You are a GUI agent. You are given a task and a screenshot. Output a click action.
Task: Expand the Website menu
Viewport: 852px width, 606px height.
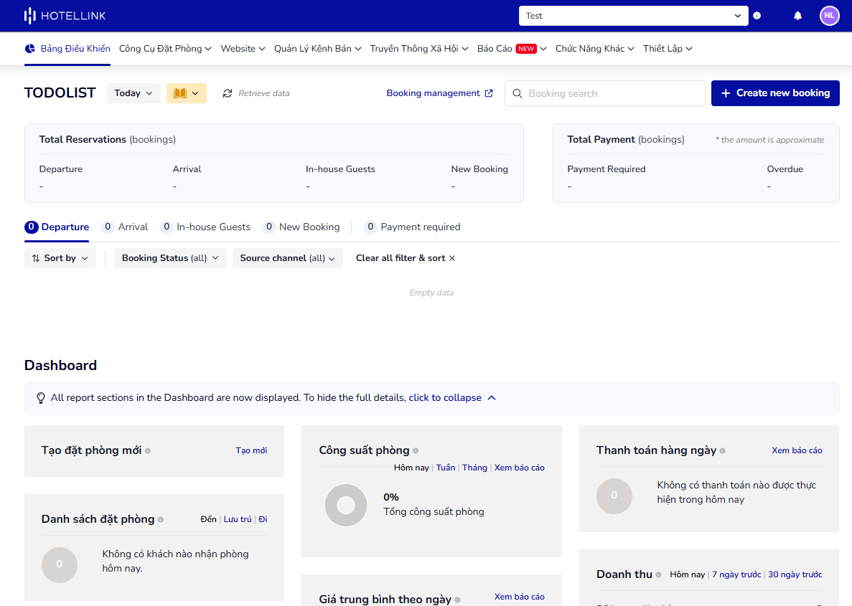(x=243, y=48)
